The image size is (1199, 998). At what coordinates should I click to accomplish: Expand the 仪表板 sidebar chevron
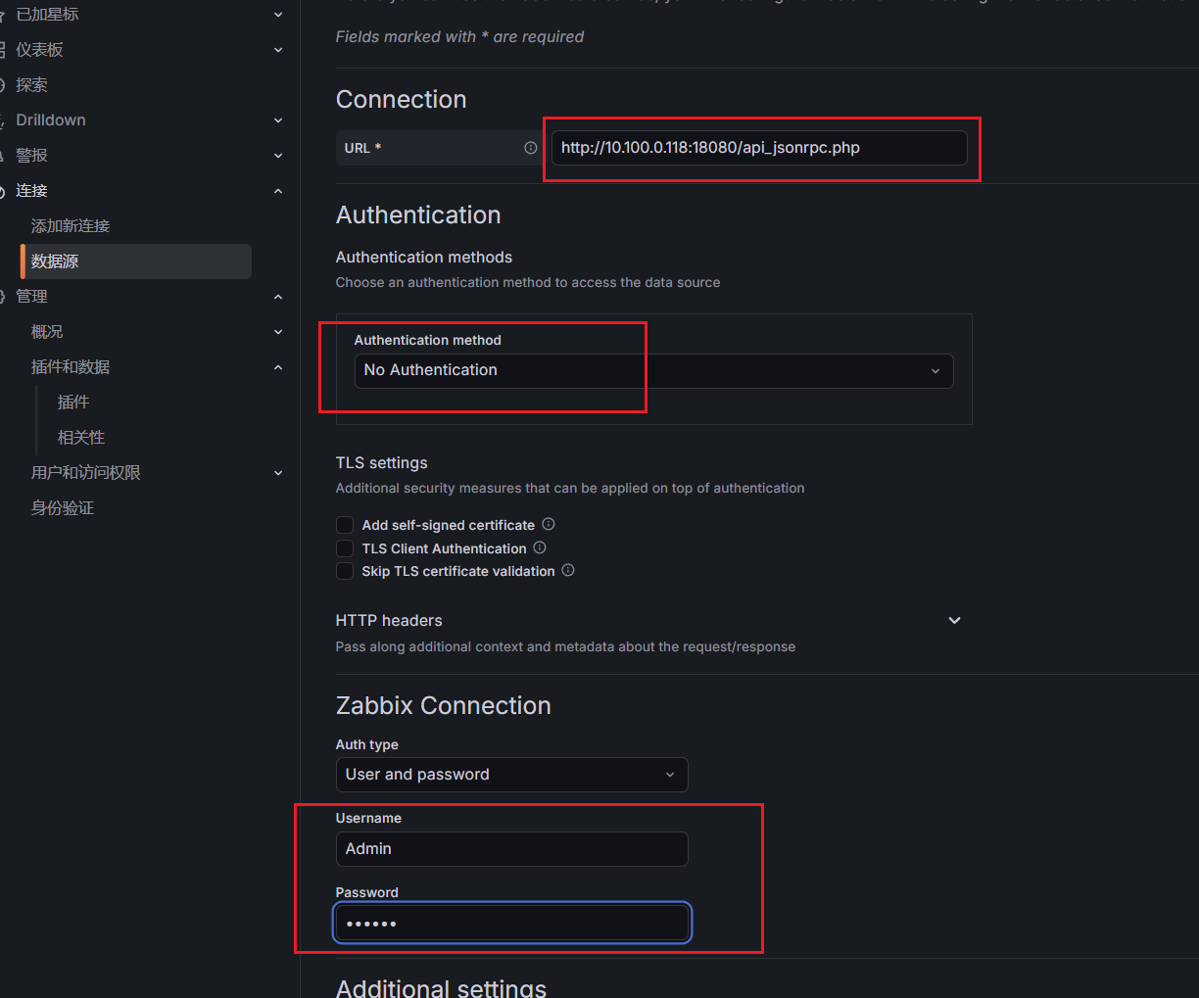tap(278, 50)
